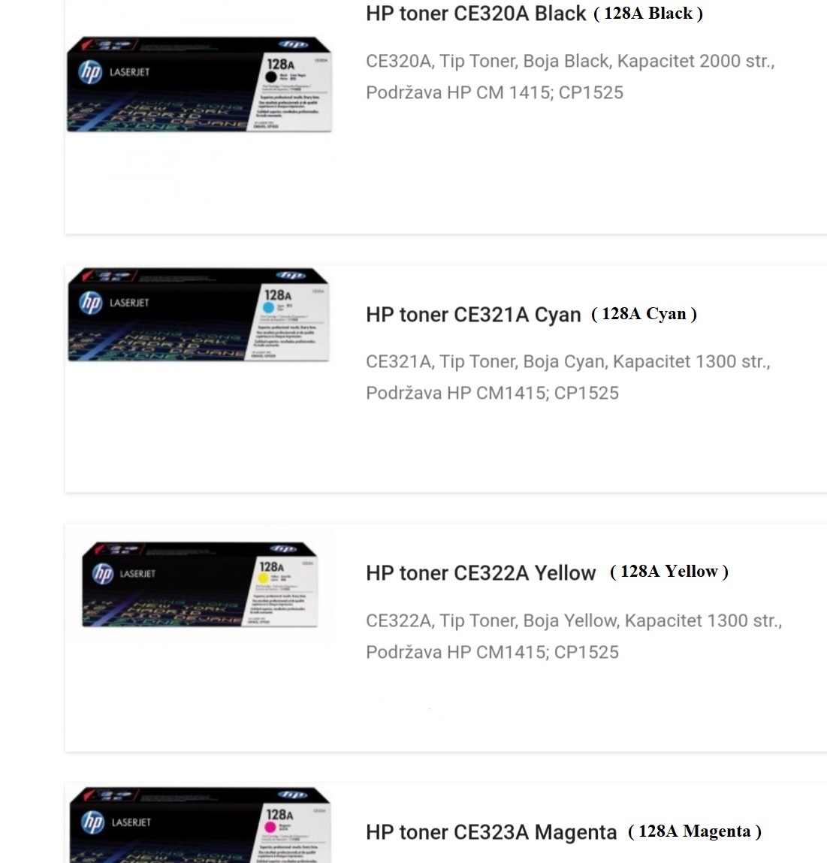The image size is (827, 863).
Task: Click the HP logo on the yellow toner box
Action: pyautogui.click(x=103, y=574)
